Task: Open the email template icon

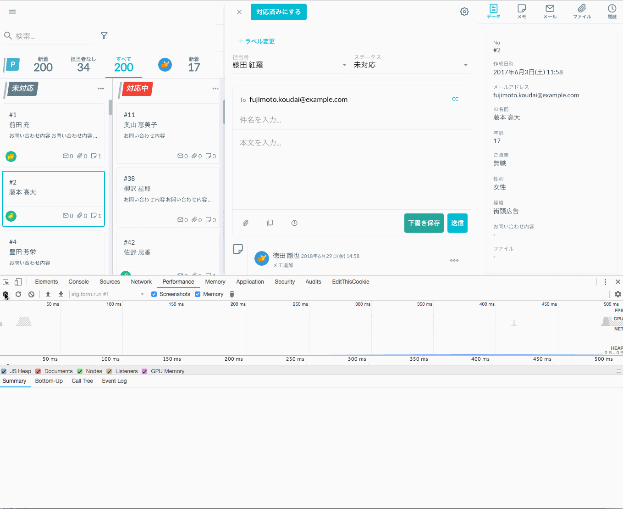Action: tap(270, 223)
